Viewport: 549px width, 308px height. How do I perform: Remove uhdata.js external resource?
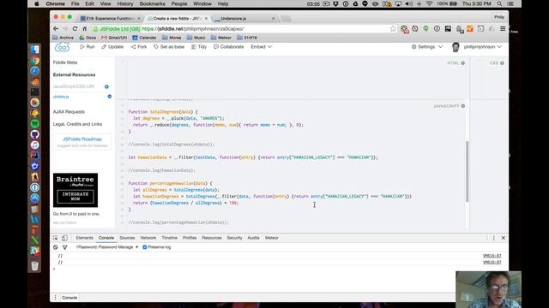click(109, 97)
